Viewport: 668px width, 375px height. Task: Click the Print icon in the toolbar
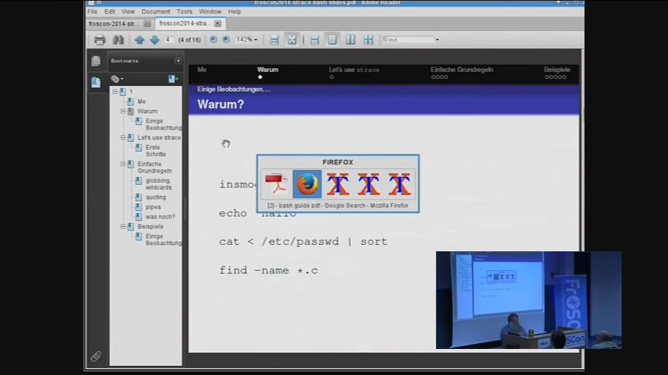click(100, 40)
